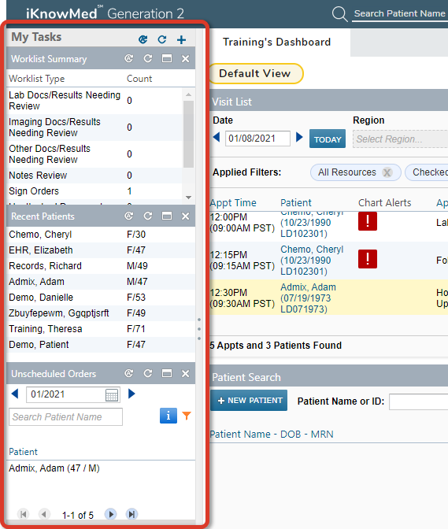Go to next page of Unscheduled Orders
The image size is (448, 529).
(111, 514)
